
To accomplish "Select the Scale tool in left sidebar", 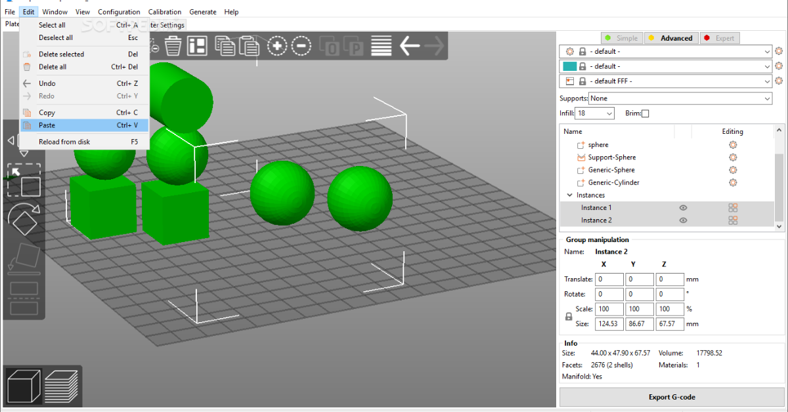I will tap(24, 180).
